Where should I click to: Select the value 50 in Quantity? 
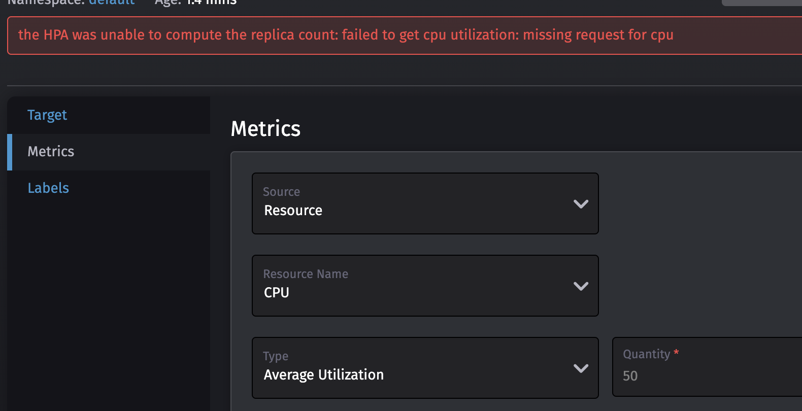point(630,375)
